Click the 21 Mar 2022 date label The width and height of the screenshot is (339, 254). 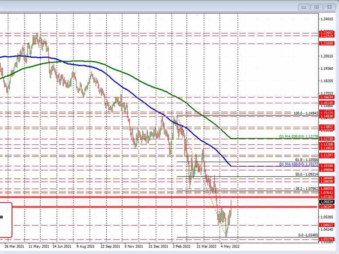point(206,246)
